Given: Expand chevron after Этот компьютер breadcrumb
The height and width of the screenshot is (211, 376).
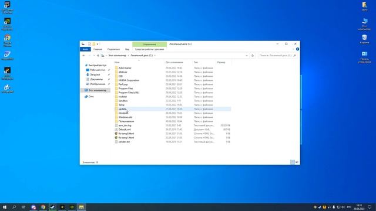Looking at the screenshot, I should [128, 56].
